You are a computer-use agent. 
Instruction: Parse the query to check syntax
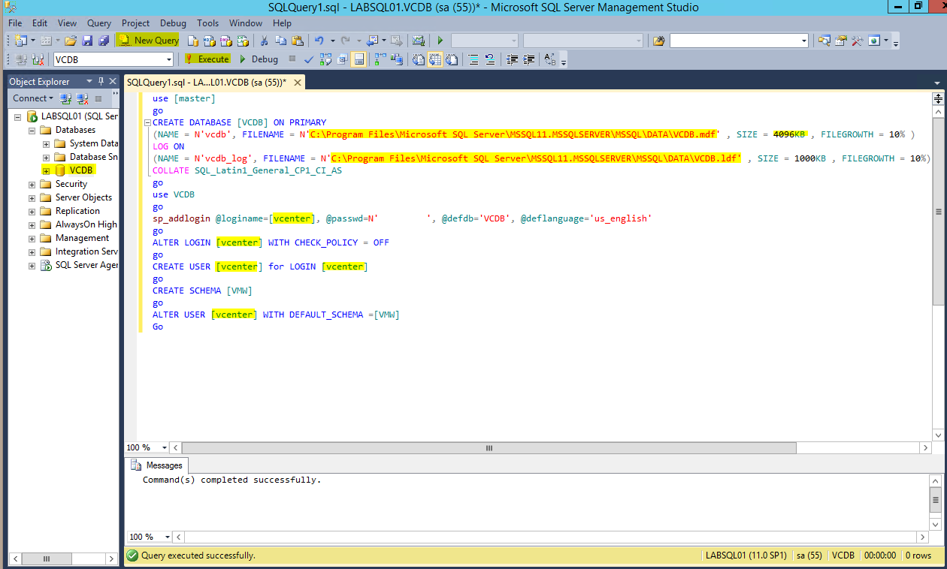pos(309,59)
